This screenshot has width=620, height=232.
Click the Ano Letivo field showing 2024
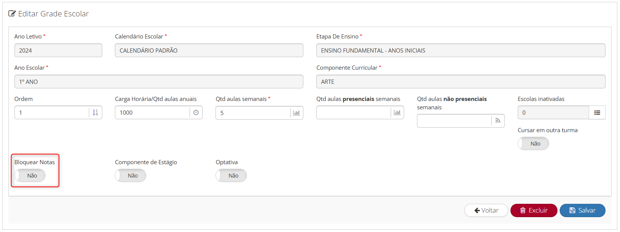pyautogui.click(x=58, y=50)
